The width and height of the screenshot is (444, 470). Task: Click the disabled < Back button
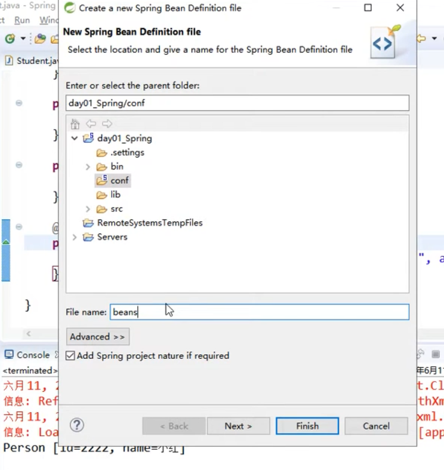point(174,426)
